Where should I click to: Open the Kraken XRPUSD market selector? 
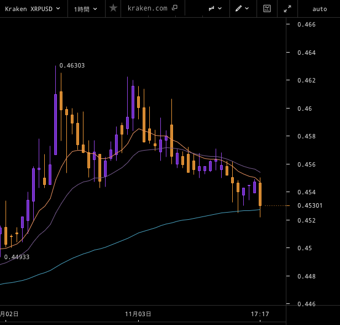[x=32, y=9]
